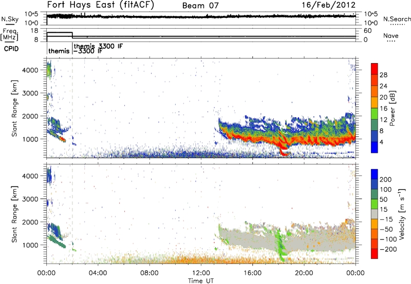Select the "12:00" time tick label
Screen dimensions: 411x284
click(x=201, y=273)
